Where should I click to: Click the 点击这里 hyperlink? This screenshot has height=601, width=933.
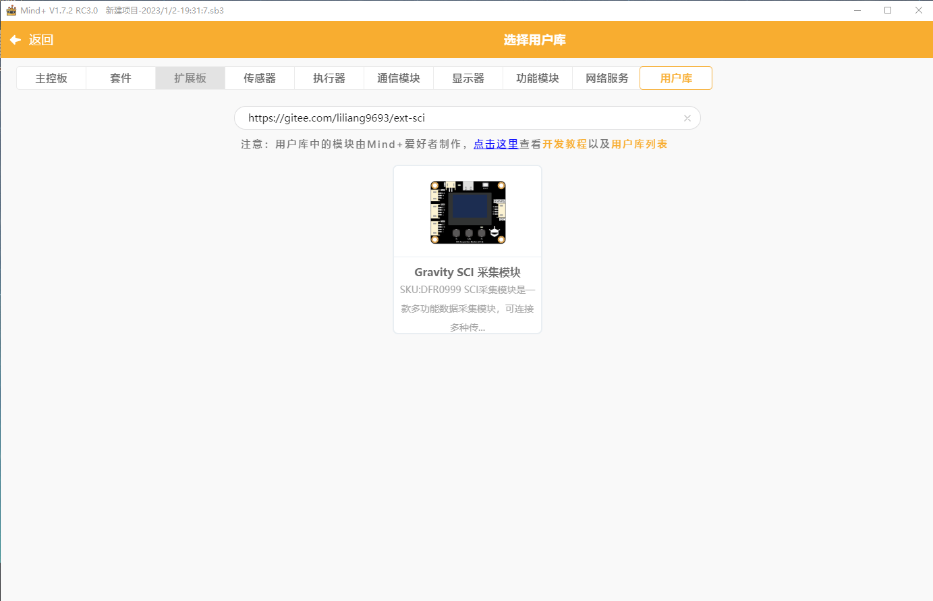[496, 144]
